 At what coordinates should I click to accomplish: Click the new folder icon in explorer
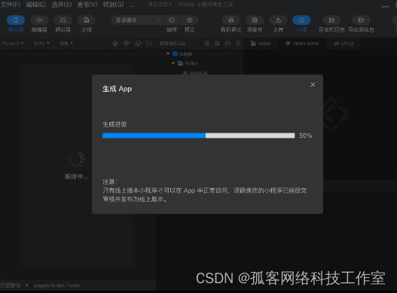pos(217,43)
